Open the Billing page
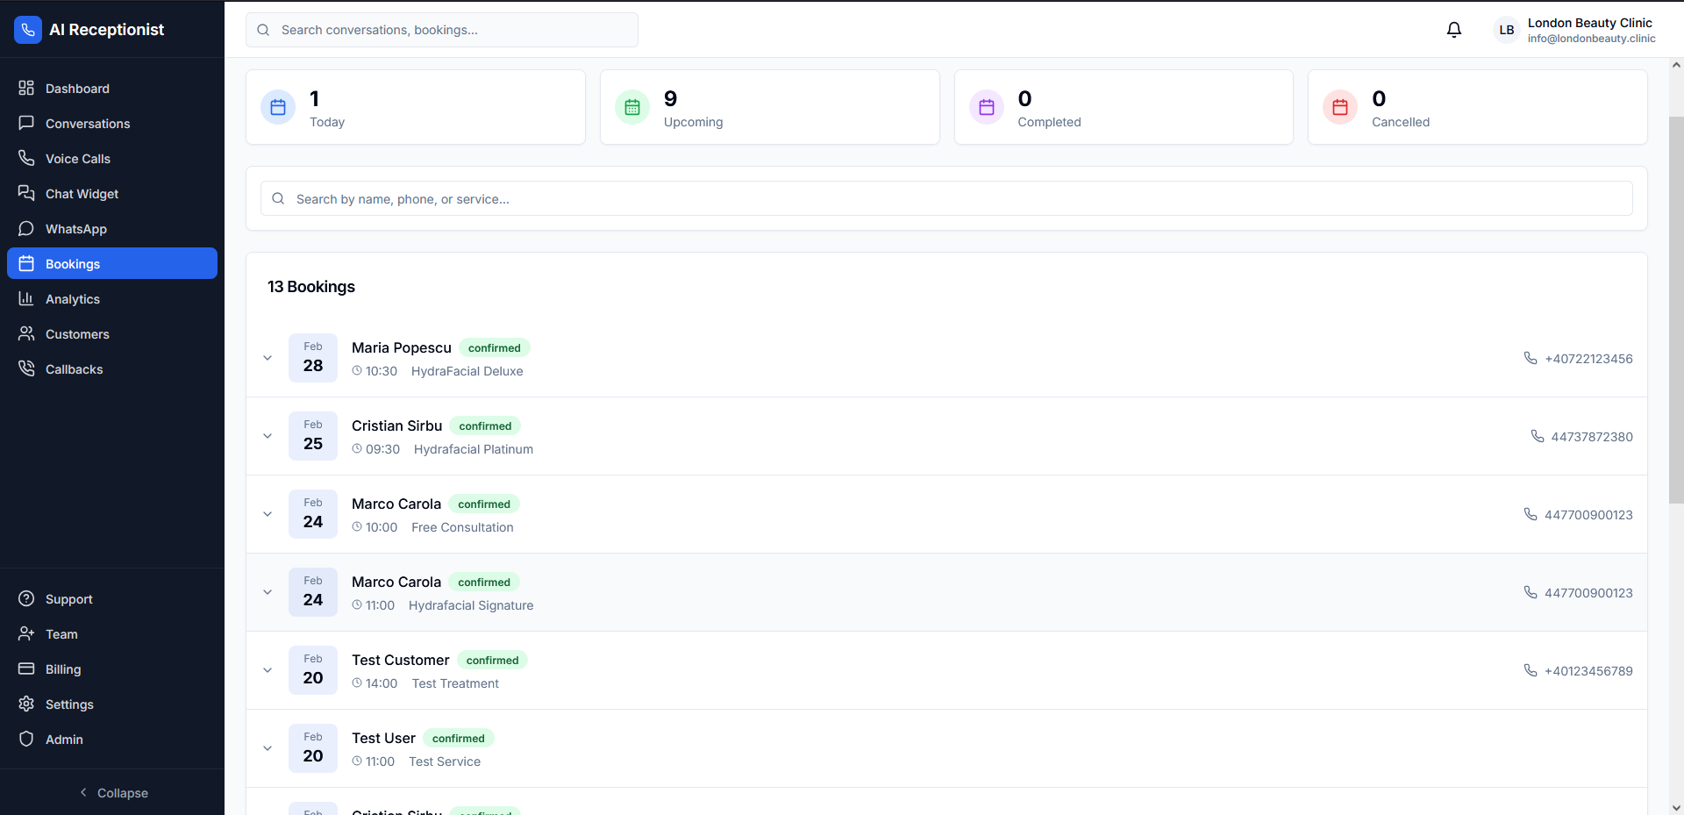Viewport: 1684px width, 815px height. [63, 669]
